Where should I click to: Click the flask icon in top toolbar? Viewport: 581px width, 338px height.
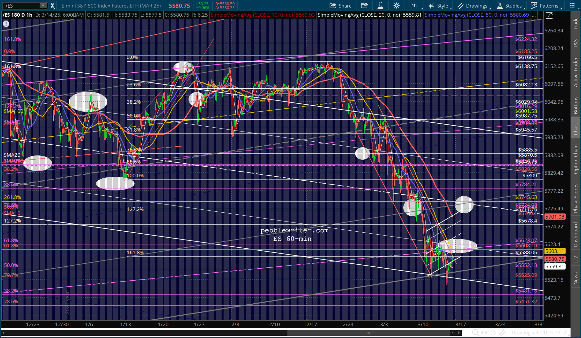pos(380,6)
